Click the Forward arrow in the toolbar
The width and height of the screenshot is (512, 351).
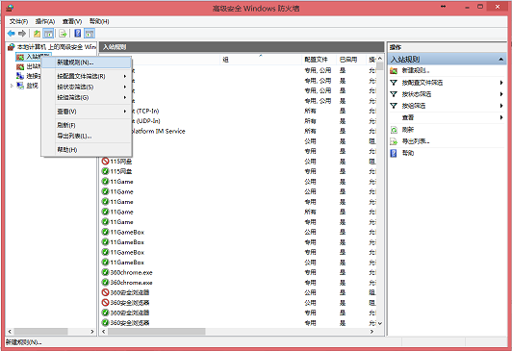[22, 34]
